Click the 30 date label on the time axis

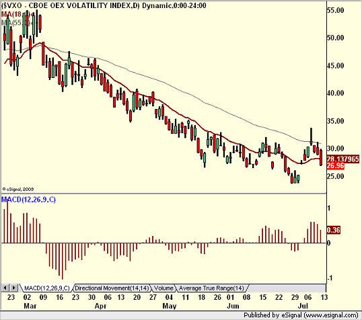92,297
